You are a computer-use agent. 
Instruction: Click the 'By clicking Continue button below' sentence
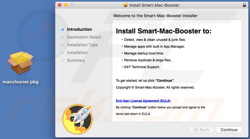tap(160, 107)
